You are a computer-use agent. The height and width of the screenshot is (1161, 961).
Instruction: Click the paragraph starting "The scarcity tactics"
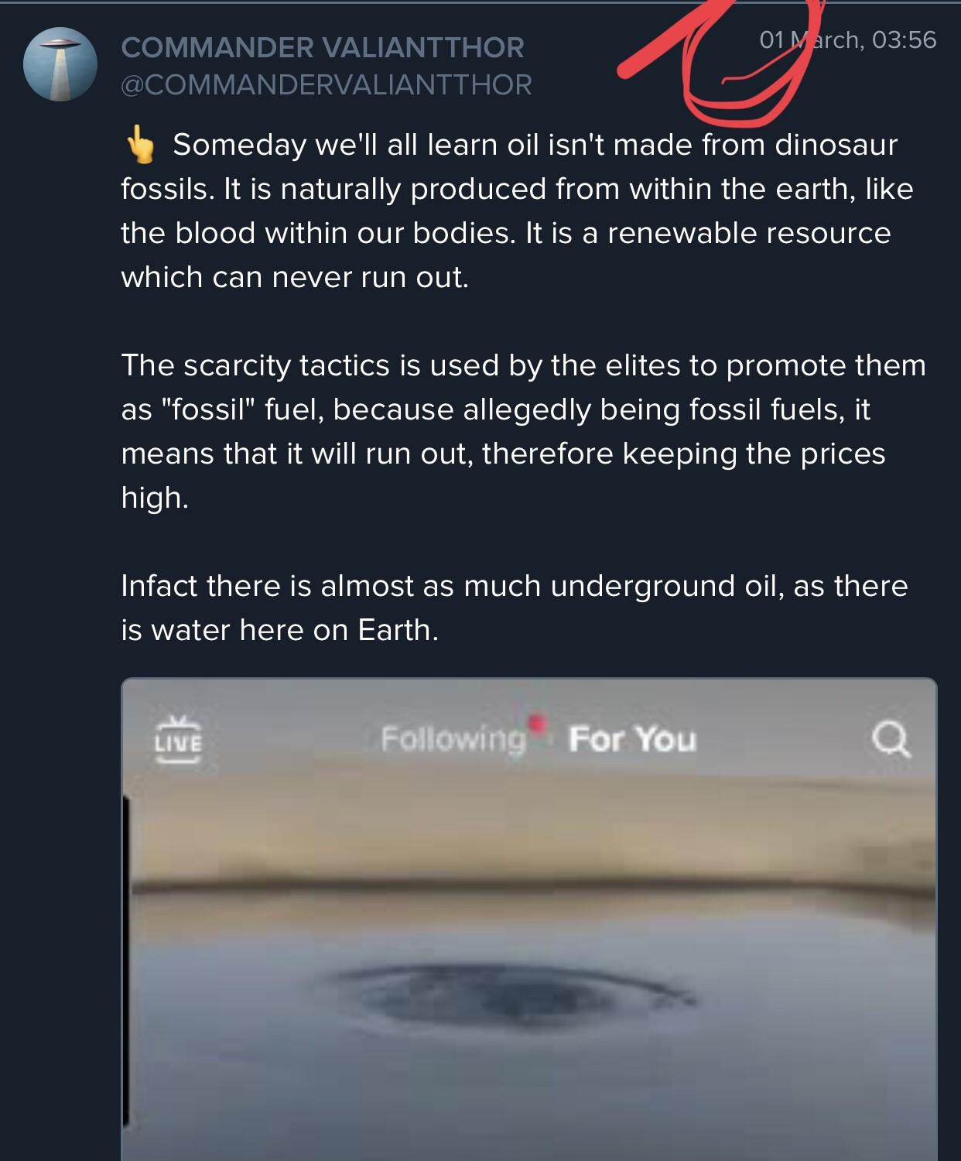(523, 431)
